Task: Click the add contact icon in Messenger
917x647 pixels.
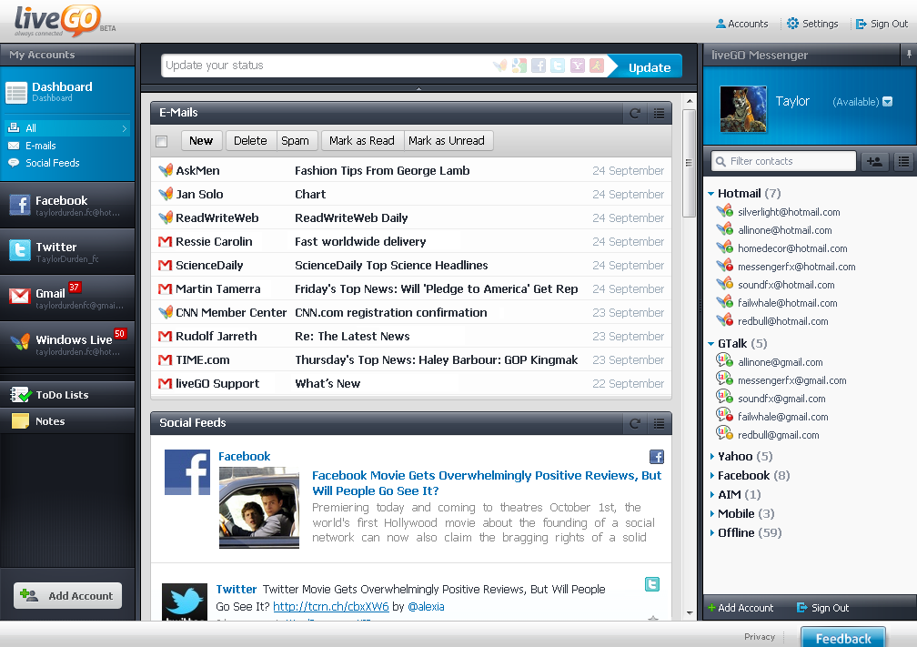Action: coord(875,161)
